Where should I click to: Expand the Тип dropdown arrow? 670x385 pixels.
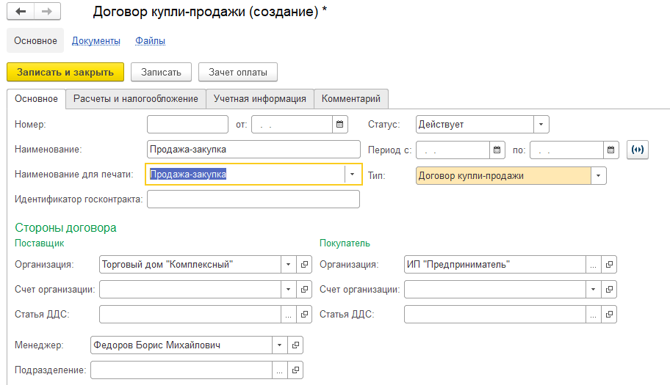pos(598,176)
